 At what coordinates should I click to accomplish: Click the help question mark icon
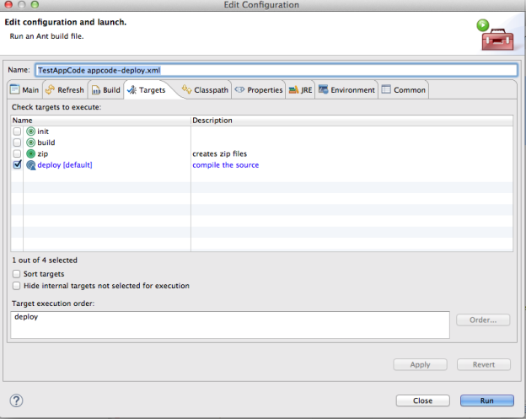tap(16, 400)
